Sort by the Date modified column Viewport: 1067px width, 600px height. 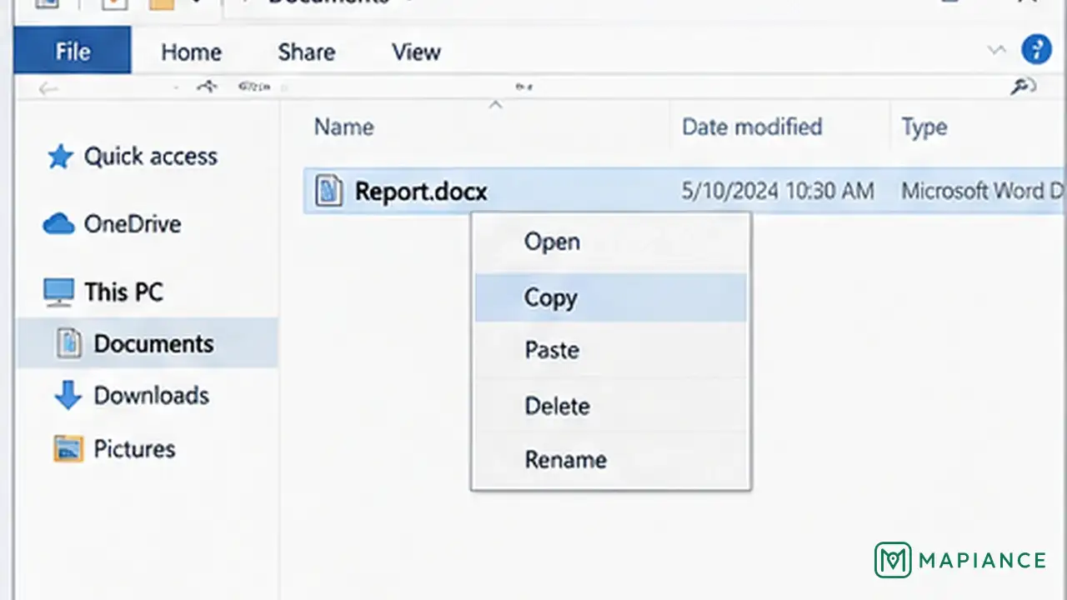click(752, 127)
